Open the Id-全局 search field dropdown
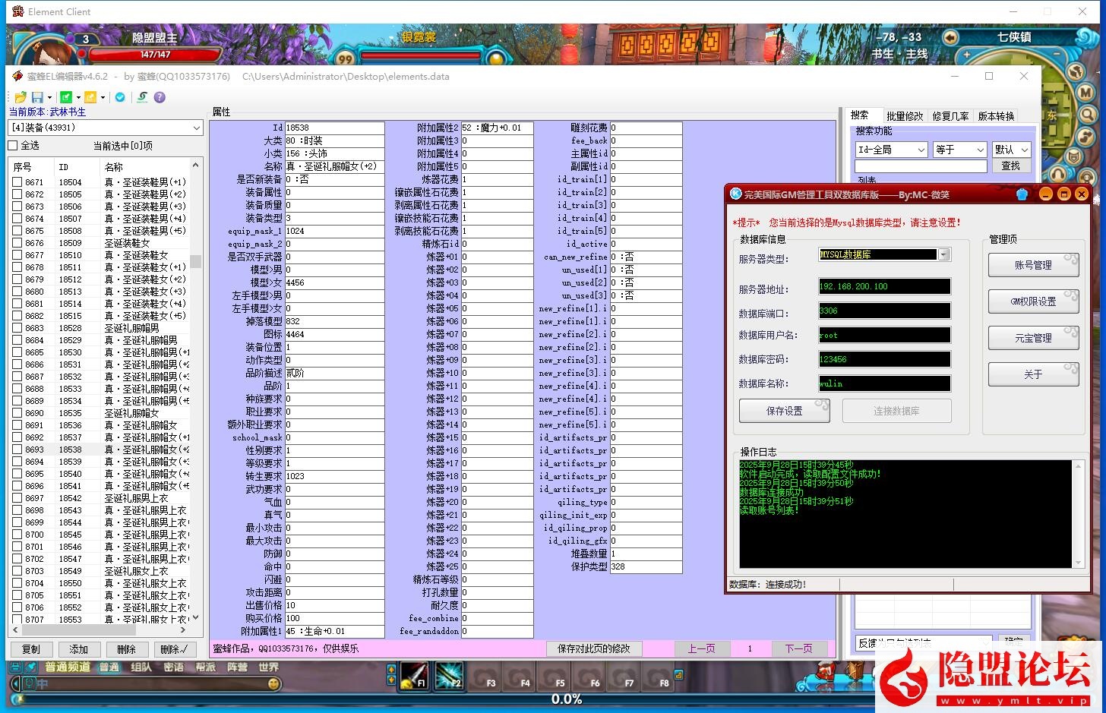The width and height of the screenshot is (1106, 713). (921, 150)
